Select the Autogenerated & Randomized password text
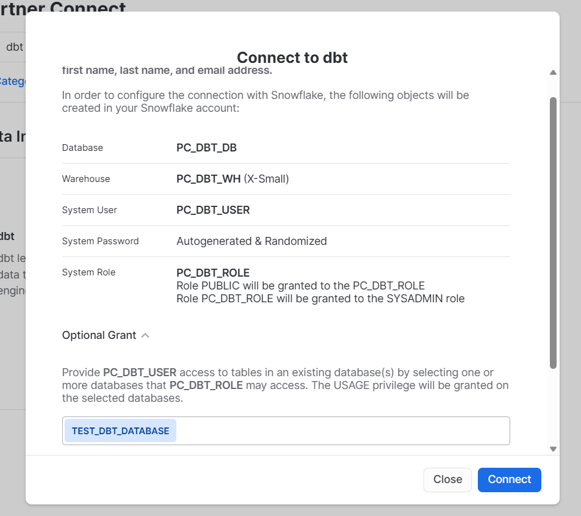Viewport: 581px width, 516px height. pyautogui.click(x=251, y=241)
